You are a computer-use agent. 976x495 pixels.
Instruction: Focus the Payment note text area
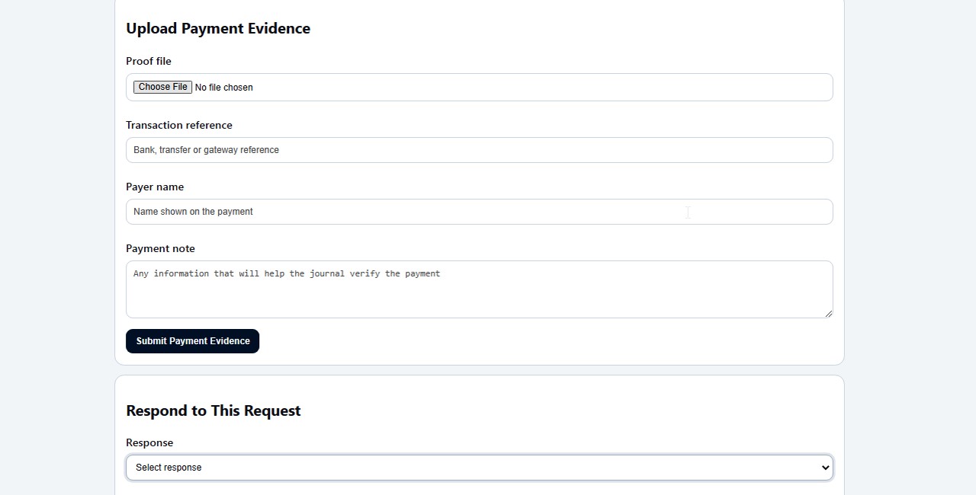[x=479, y=289]
